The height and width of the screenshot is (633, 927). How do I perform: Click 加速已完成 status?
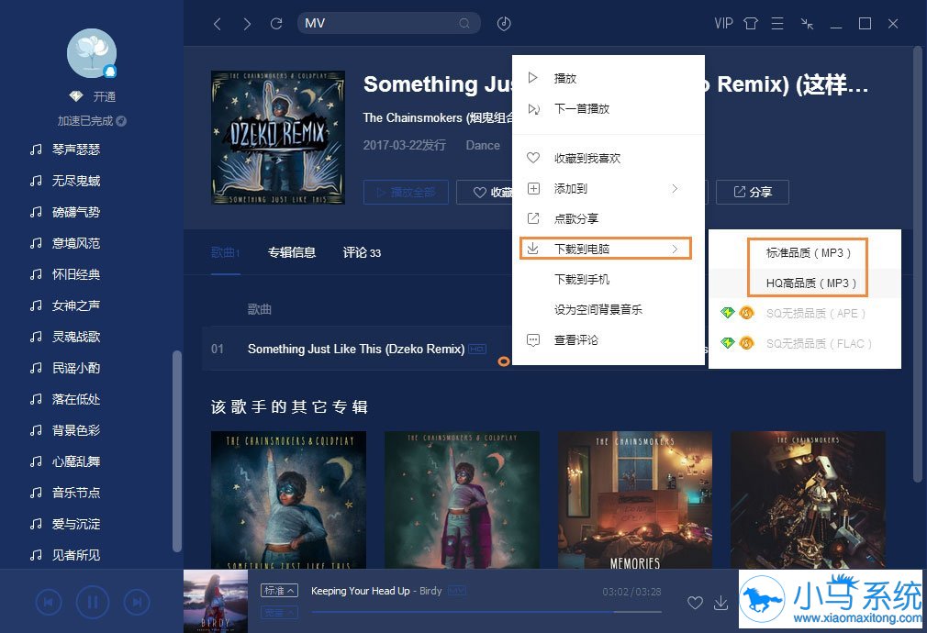92,120
